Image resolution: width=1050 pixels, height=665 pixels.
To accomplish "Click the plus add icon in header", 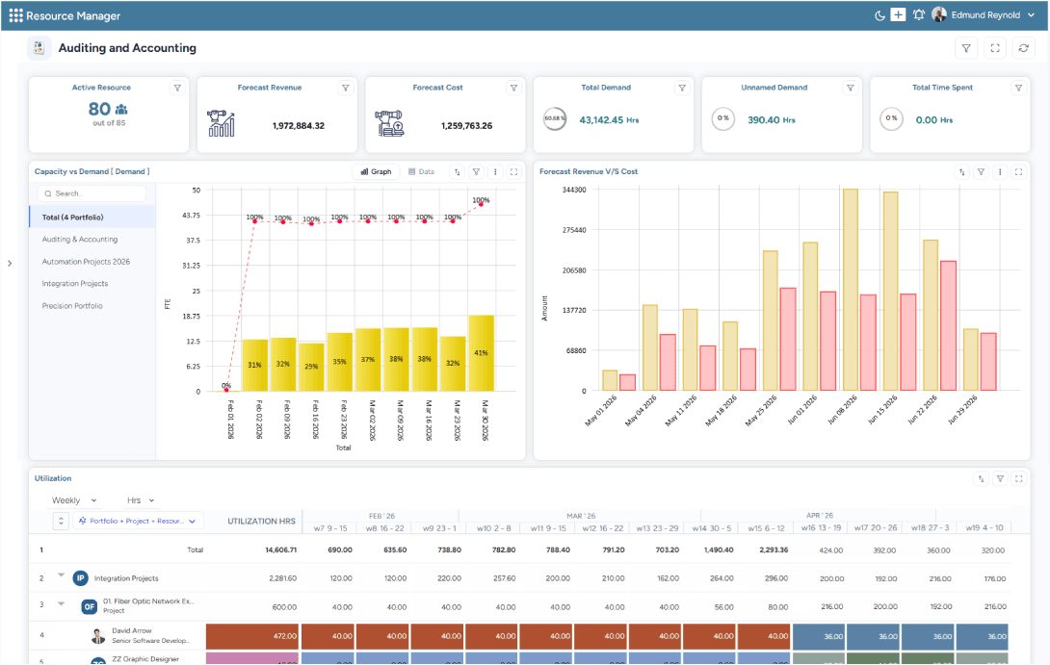I will tap(898, 14).
